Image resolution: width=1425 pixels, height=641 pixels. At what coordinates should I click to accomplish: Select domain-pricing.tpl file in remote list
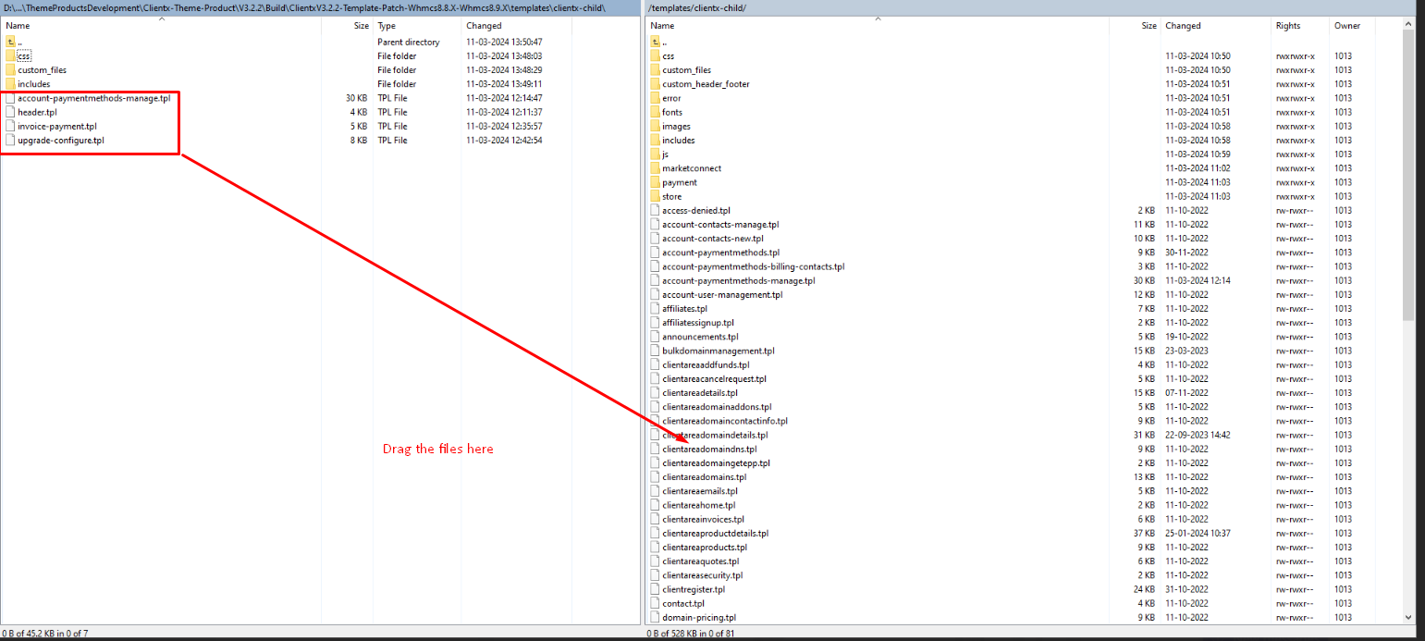coord(698,618)
